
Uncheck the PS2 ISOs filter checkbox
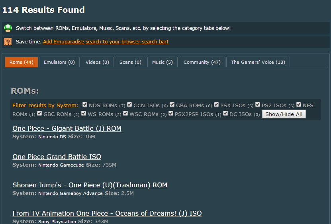coord(258,104)
